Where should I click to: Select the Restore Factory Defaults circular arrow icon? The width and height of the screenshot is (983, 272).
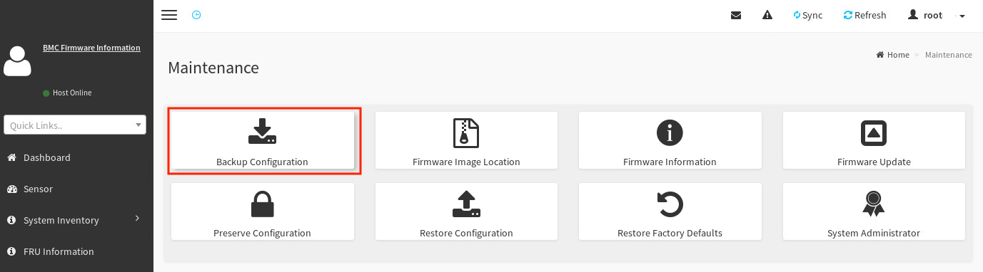670,204
